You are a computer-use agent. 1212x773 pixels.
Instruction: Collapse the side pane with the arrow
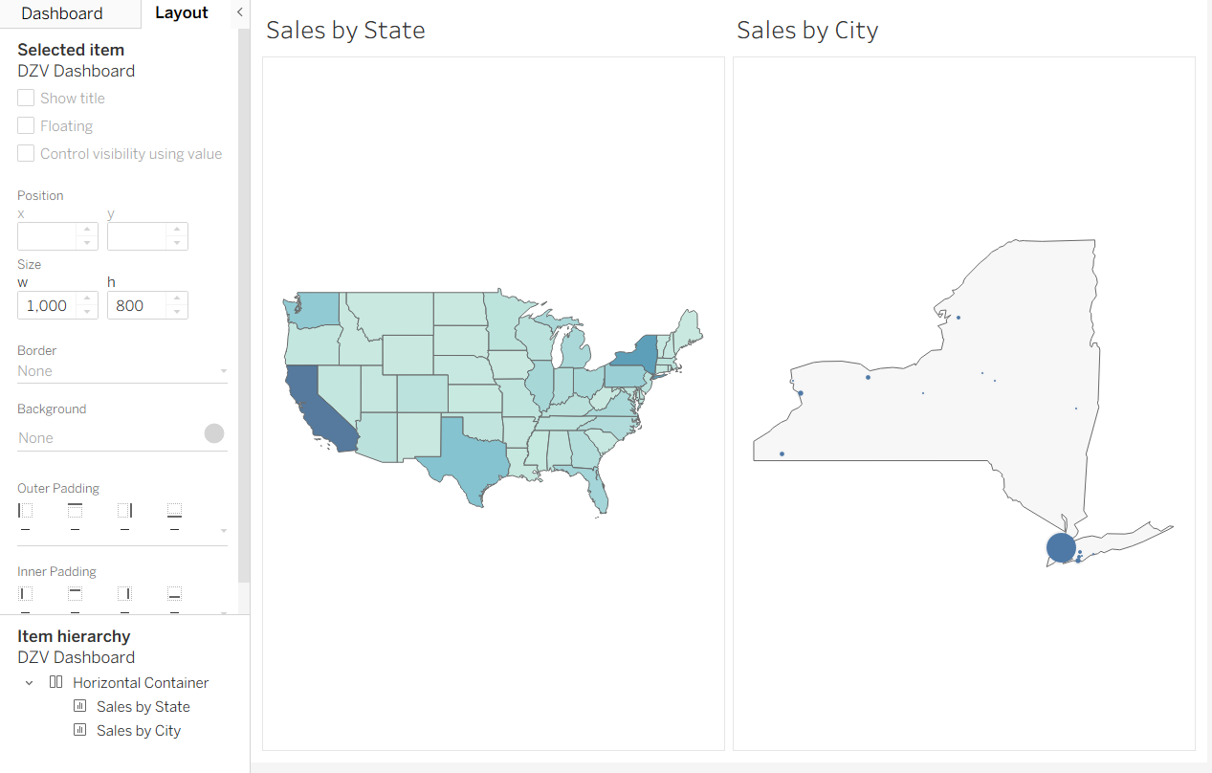[x=239, y=12]
